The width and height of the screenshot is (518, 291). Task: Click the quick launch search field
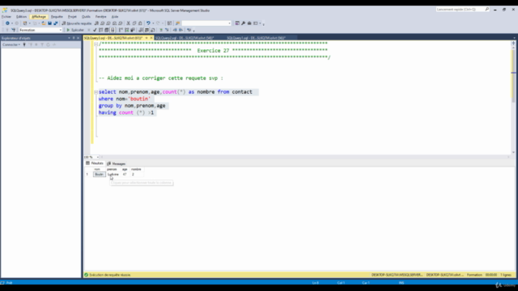pyautogui.click(x=462, y=10)
